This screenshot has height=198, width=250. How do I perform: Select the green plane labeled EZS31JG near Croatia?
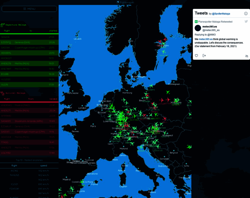pos(158,146)
